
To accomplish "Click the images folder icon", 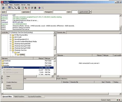I will (3, 63).
